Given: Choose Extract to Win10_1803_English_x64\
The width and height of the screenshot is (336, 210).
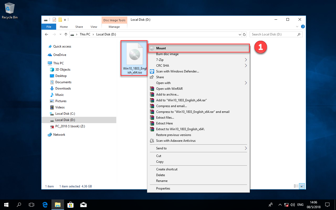Looking at the screenshot, I should 198,129.
